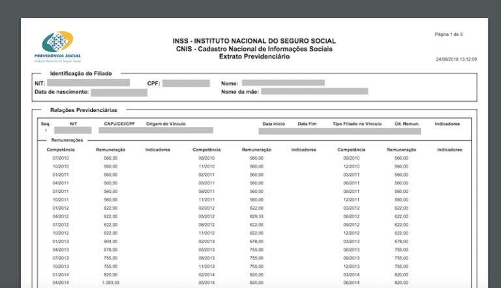Select the competência cell 02/2013
501x288 pixels.
206,241
